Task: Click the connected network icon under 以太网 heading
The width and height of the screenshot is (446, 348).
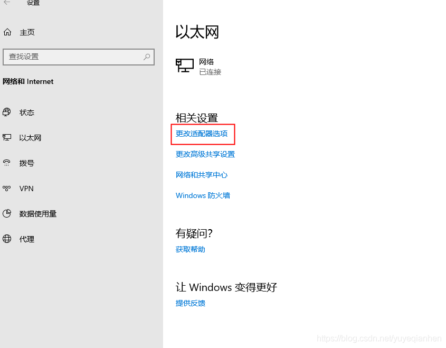Action: pyautogui.click(x=184, y=65)
